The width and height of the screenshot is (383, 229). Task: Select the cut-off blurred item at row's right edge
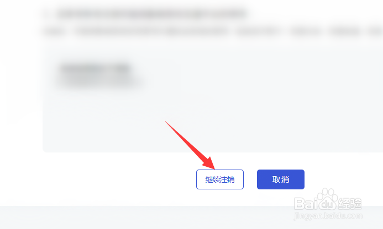[x=375, y=31]
